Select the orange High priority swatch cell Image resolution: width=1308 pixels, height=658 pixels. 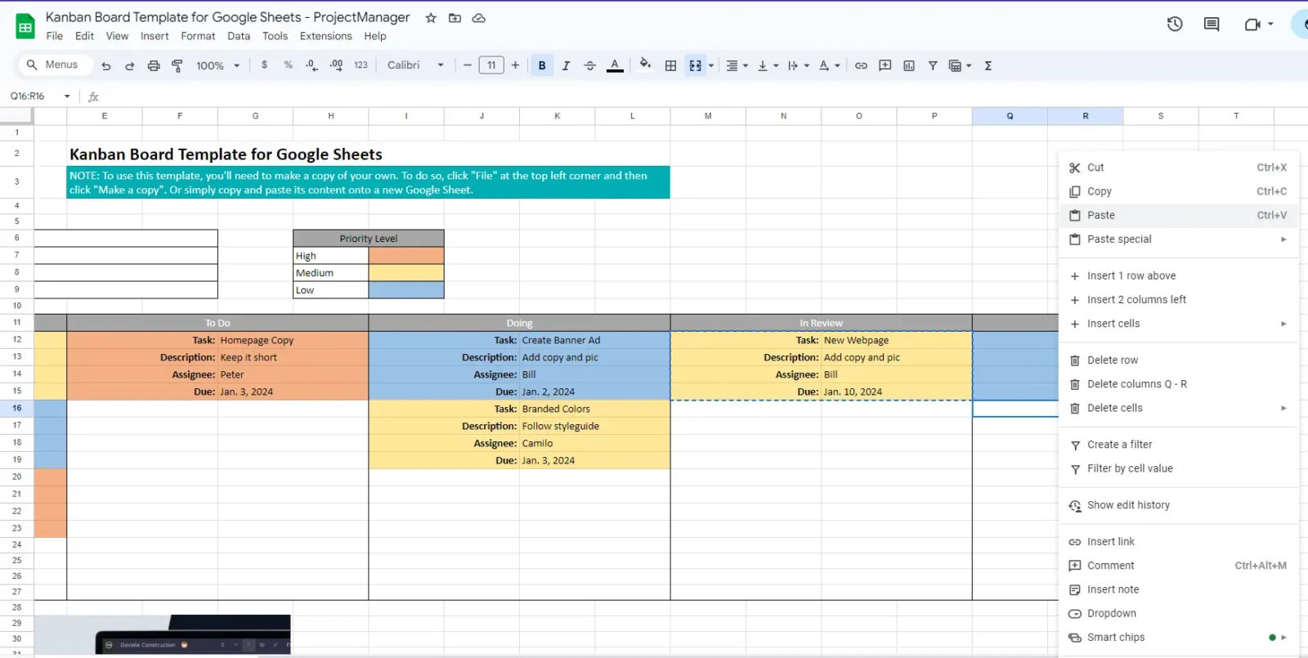click(406, 256)
